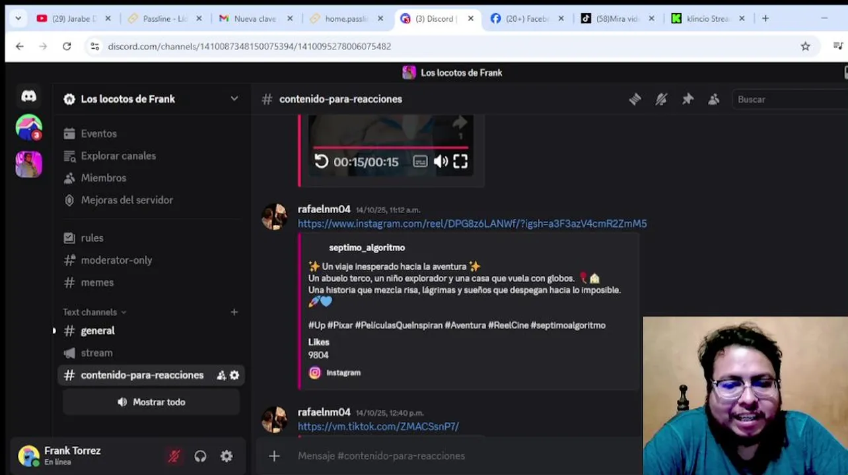Toggle deafen headphones icon in user panel
The width and height of the screenshot is (848, 475).
[200, 456]
